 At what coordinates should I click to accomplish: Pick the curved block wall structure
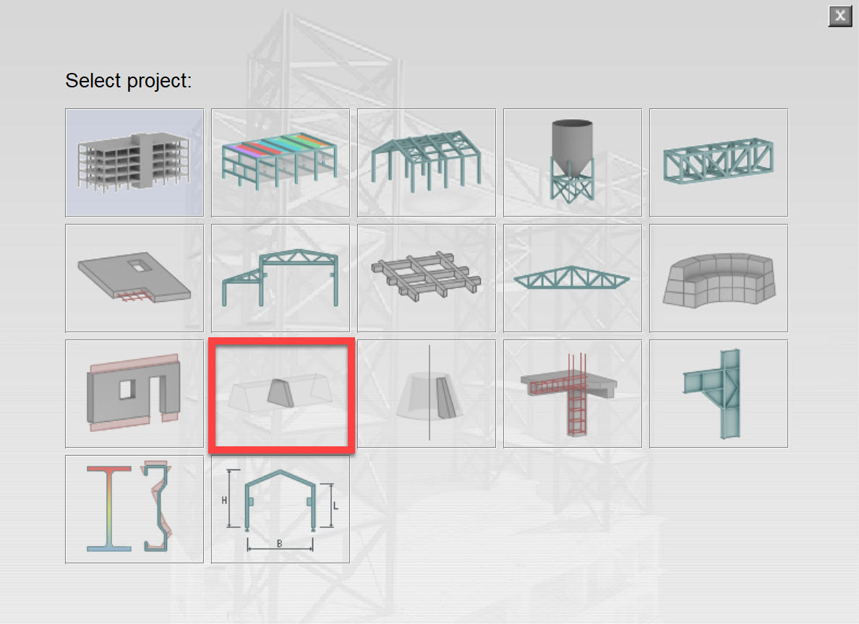pyautogui.click(x=718, y=277)
